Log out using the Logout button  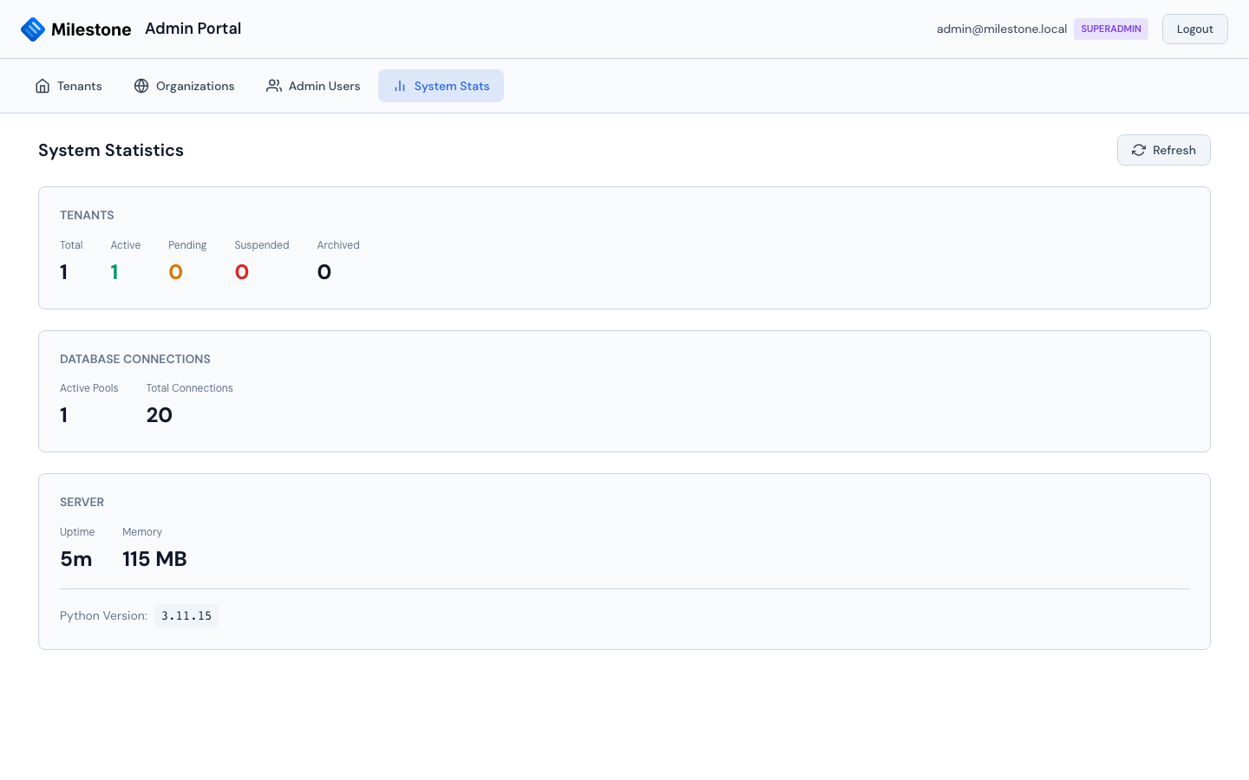pos(1194,29)
